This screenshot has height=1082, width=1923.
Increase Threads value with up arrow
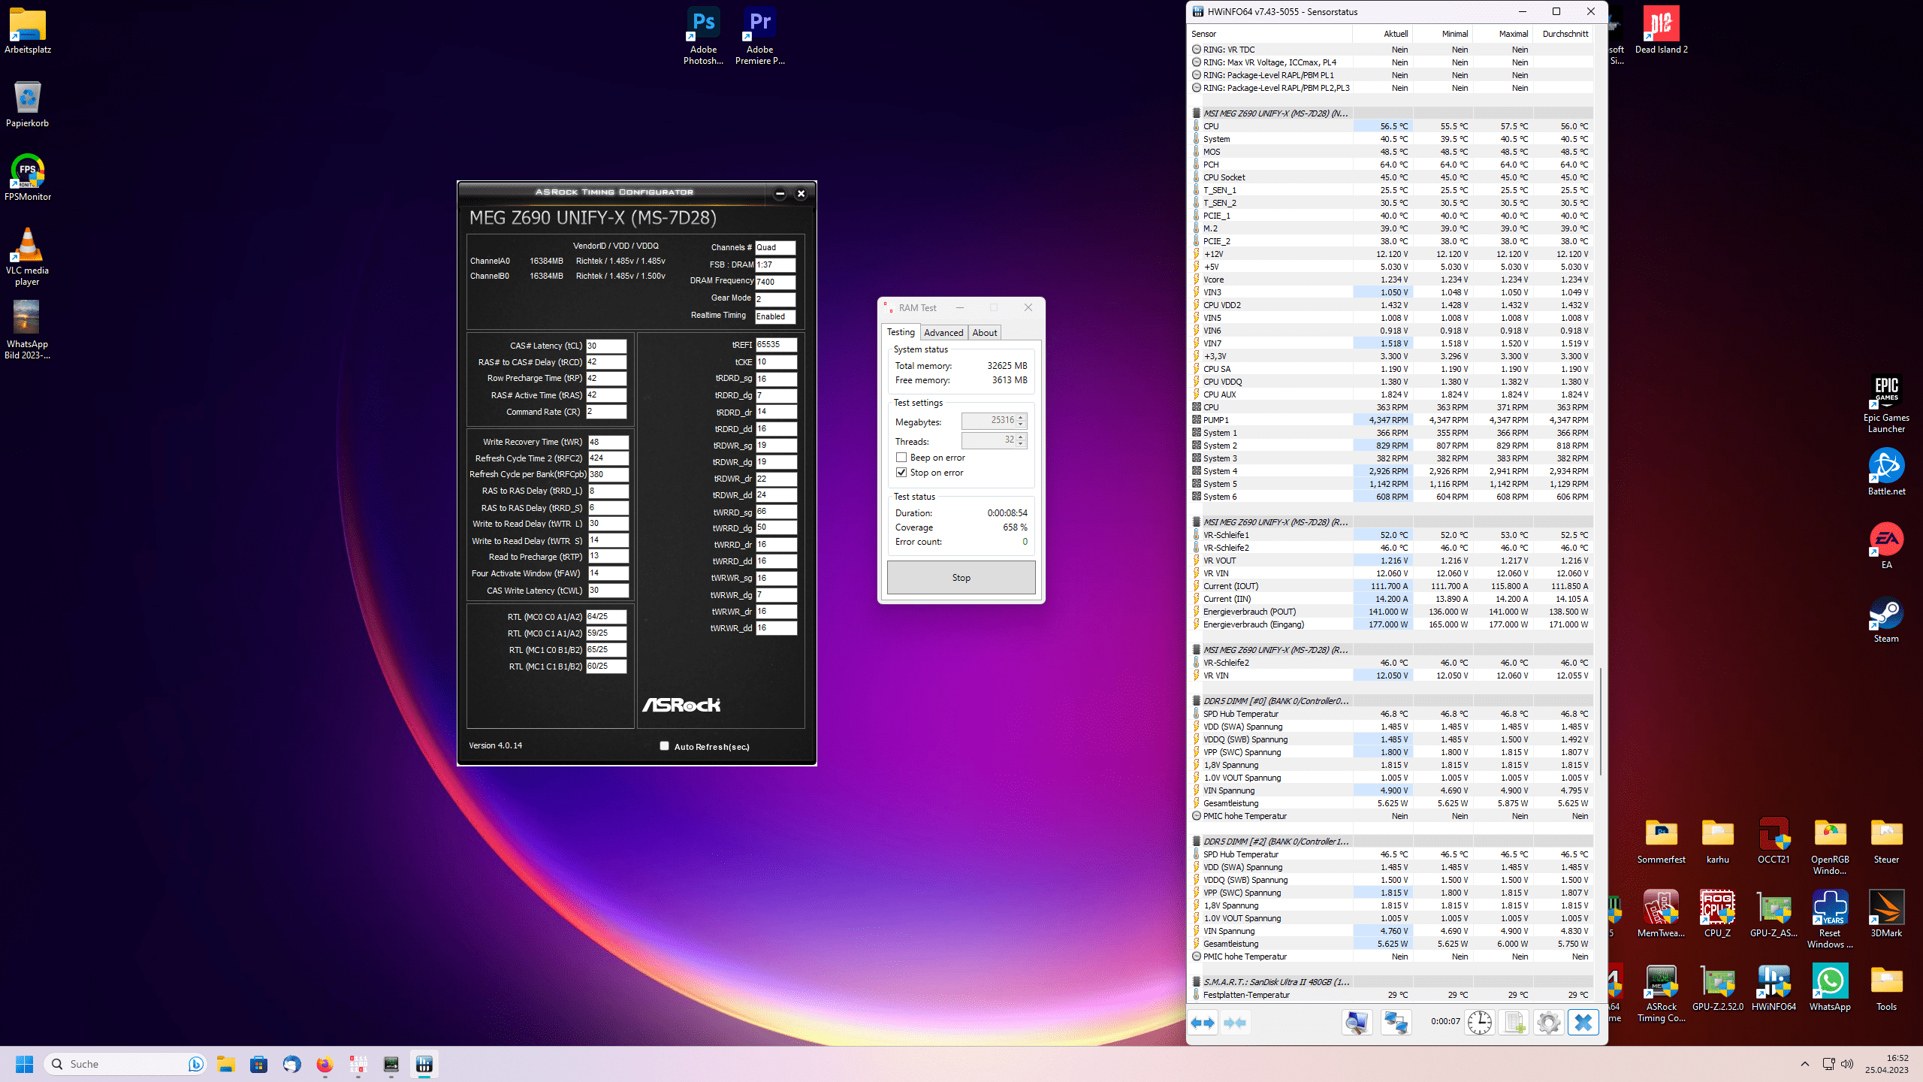pyautogui.click(x=1021, y=437)
